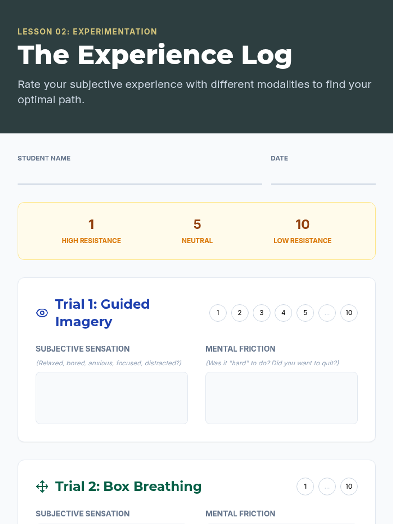Select rating 1 for Guided Imagery
The image size is (393, 524).
tap(218, 313)
